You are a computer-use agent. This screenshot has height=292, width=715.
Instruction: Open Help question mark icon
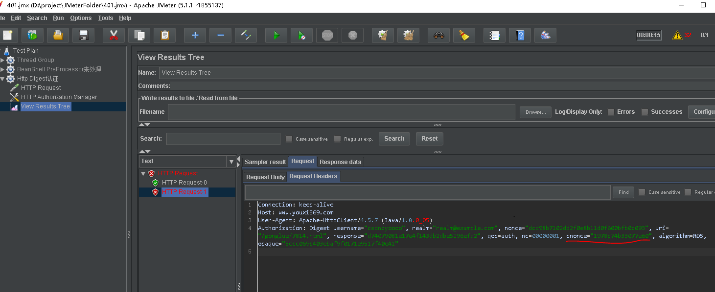click(x=520, y=35)
